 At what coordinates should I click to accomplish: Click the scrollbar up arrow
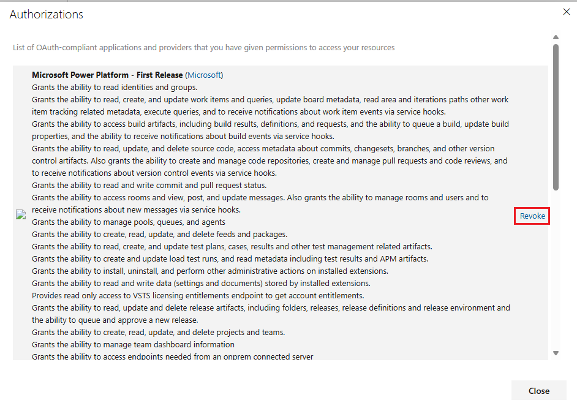(x=556, y=37)
